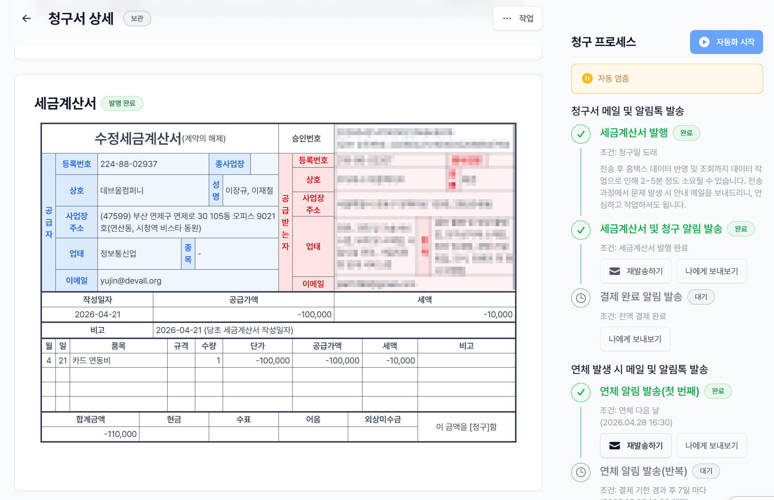774x500 pixels.
Task: Click the green check icon for 세금계산서 발행
Action: 581,134
